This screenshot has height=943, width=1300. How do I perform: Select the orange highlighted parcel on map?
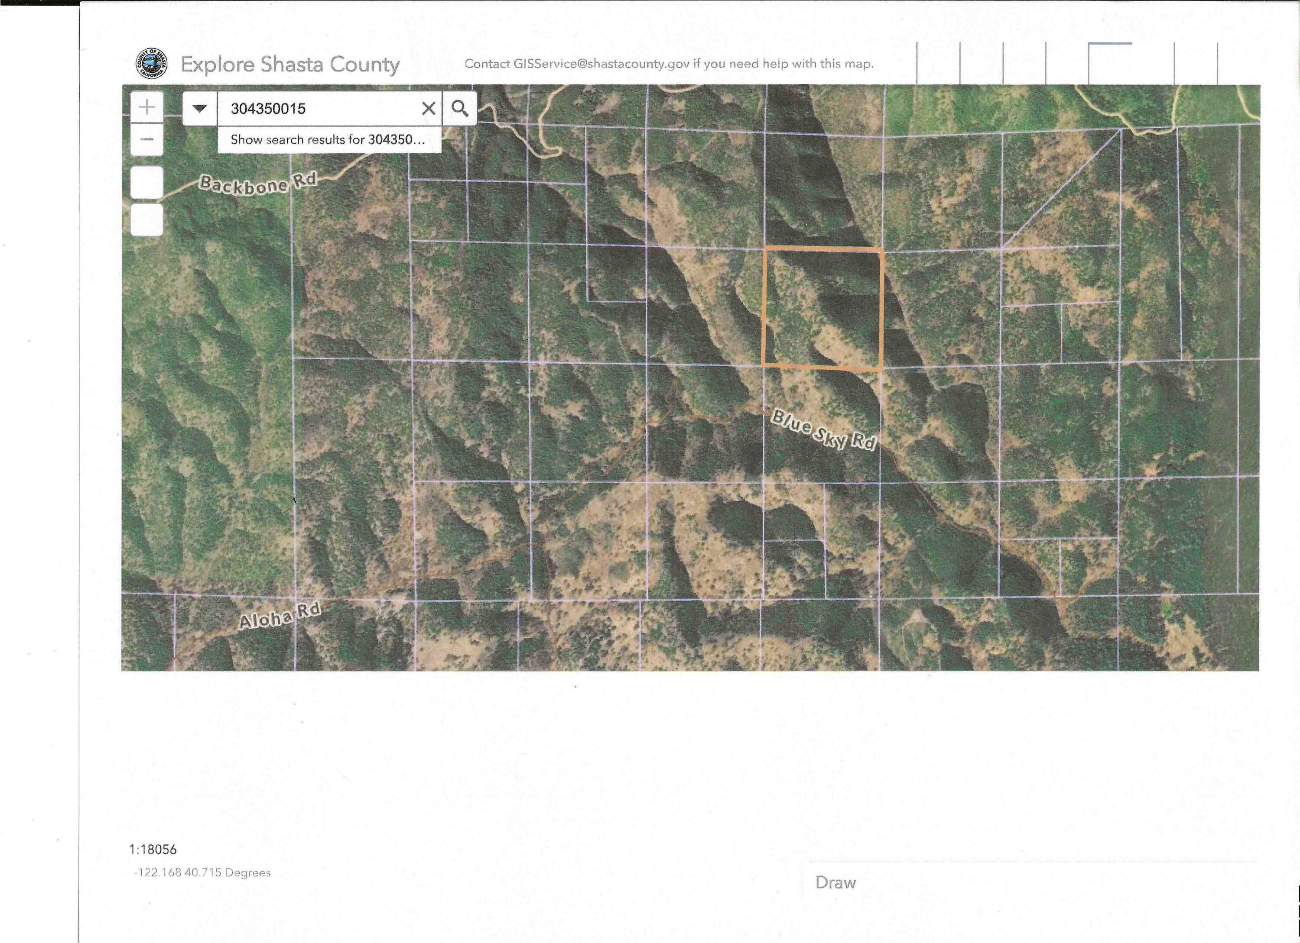point(822,309)
